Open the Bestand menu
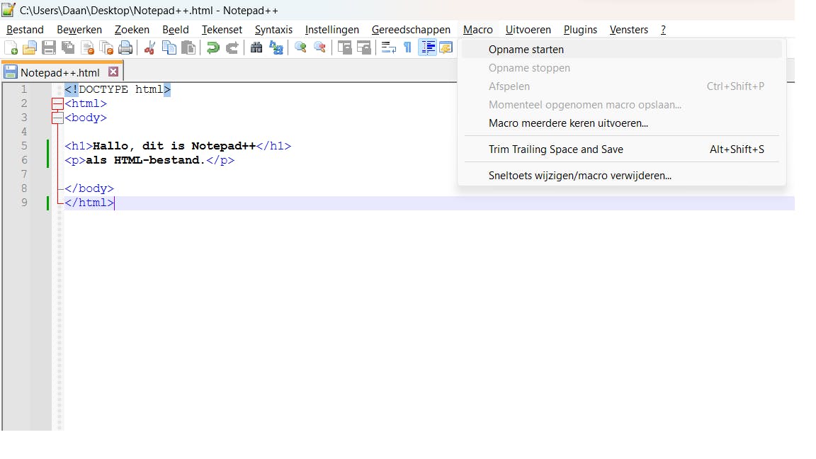Screen dimensions: 816x459 (25, 30)
